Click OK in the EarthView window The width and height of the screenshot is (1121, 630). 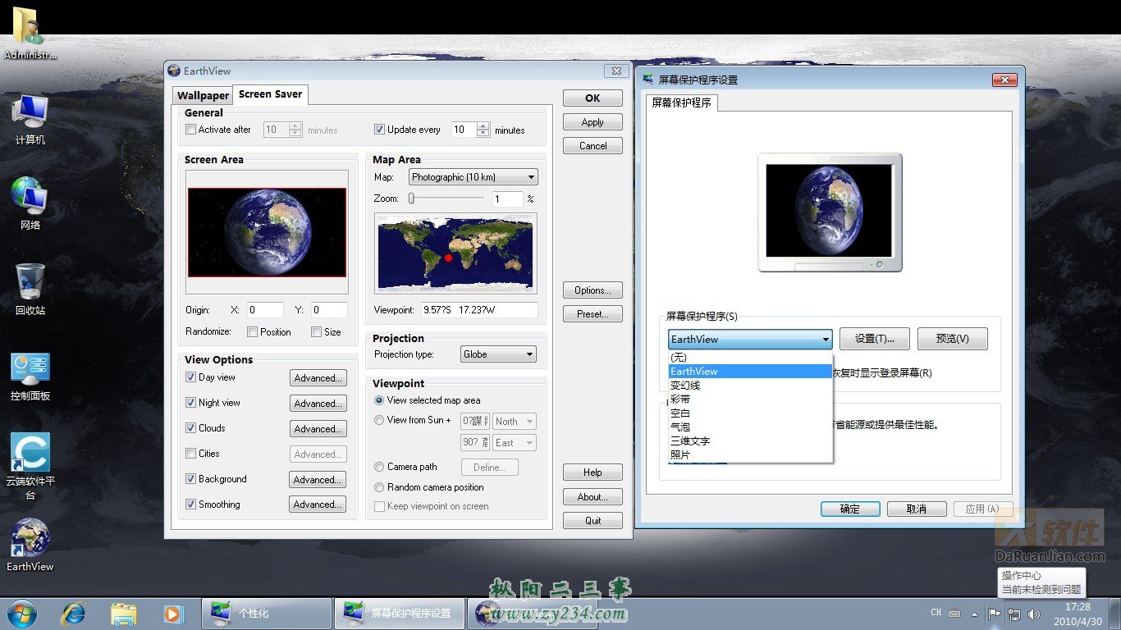click(x=593, y=98)
